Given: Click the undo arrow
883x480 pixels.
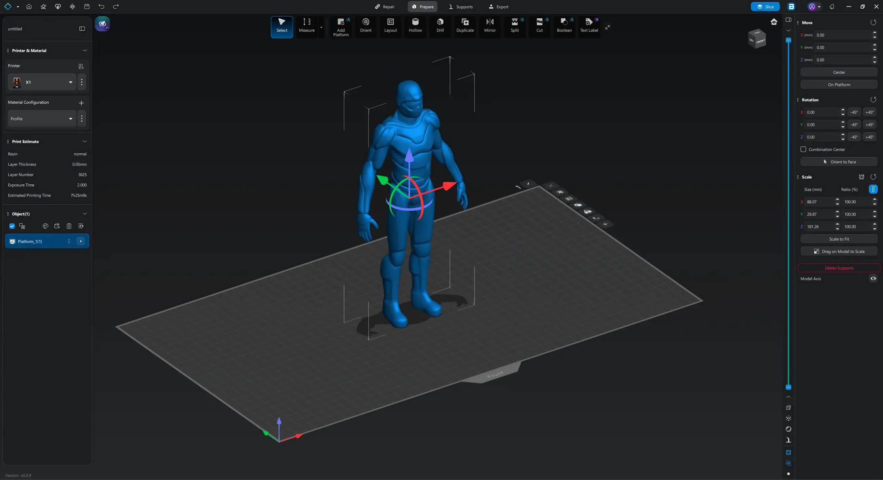Looking at the screenshot, I should (101, 7).
